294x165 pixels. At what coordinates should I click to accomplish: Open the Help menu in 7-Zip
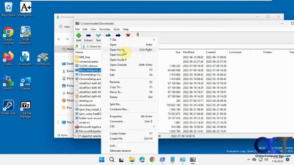(x=125, y=29)
